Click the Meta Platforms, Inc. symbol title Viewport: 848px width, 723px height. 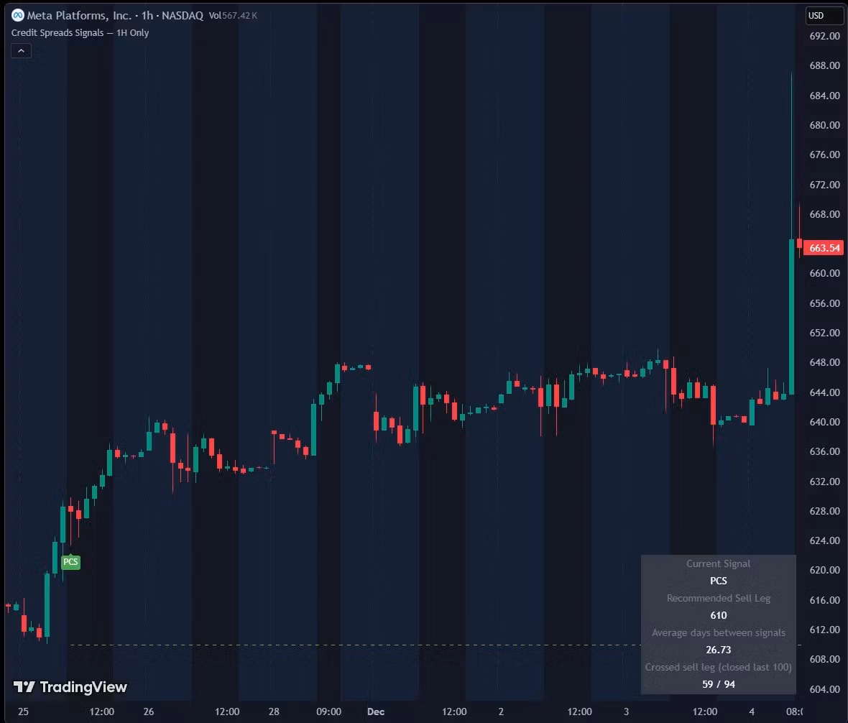click(x=78, y=15)
